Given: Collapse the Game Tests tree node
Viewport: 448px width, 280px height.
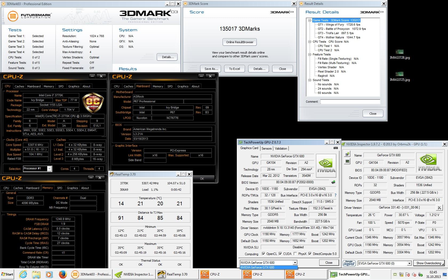Looking at the screenshot, I should click(x=310, y=20).
